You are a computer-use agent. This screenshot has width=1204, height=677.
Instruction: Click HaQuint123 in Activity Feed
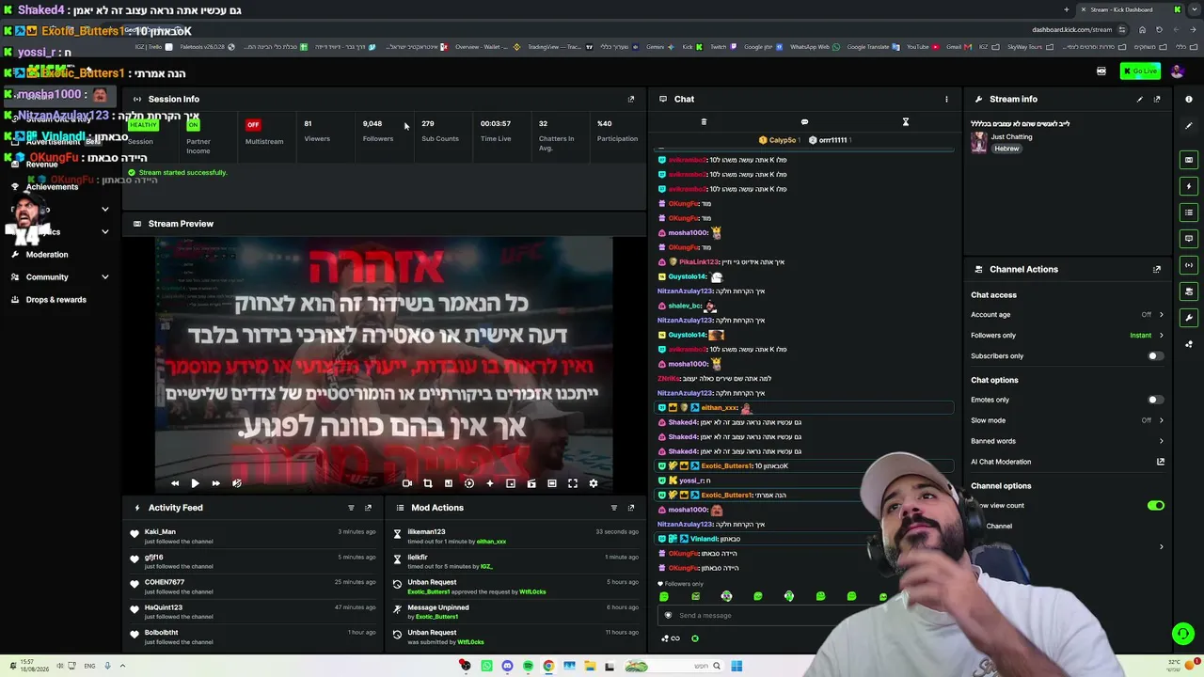(164, 607)
